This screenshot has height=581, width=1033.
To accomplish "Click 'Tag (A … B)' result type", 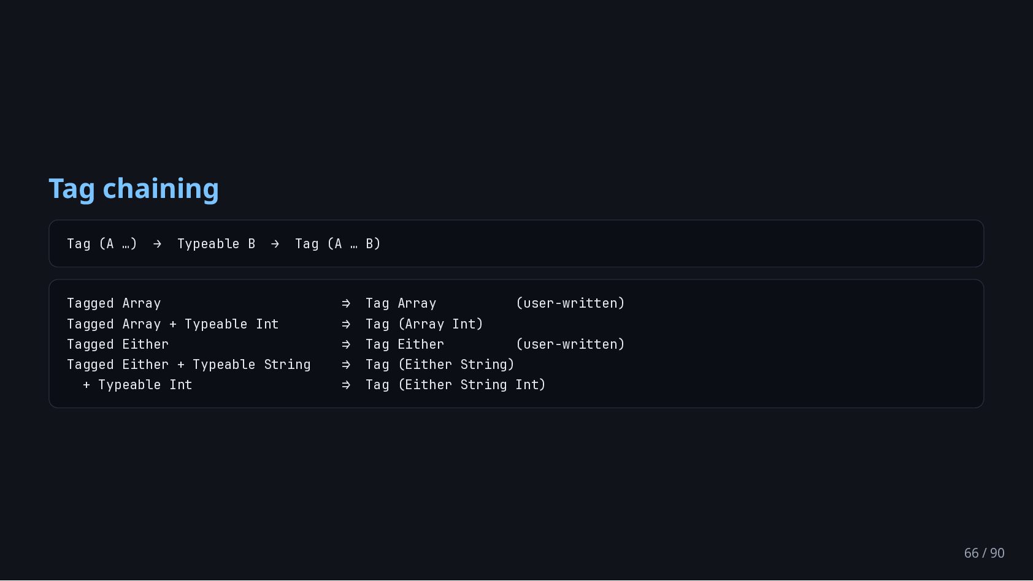I will [338, 244].
